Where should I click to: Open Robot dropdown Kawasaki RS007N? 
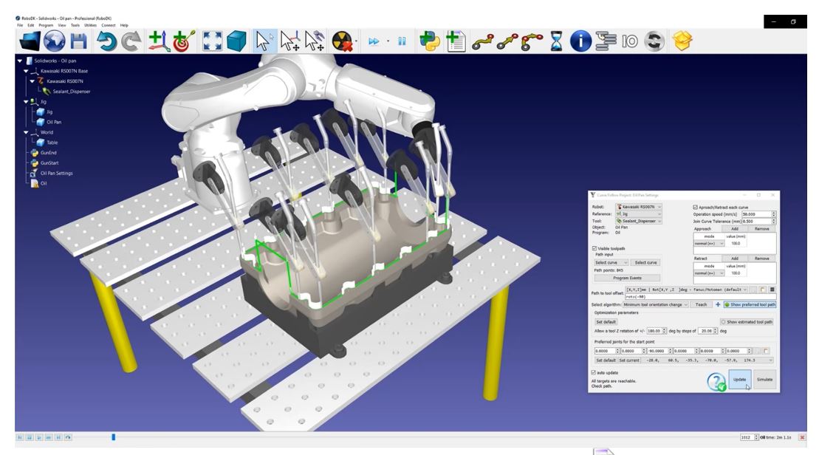point(638,207)
